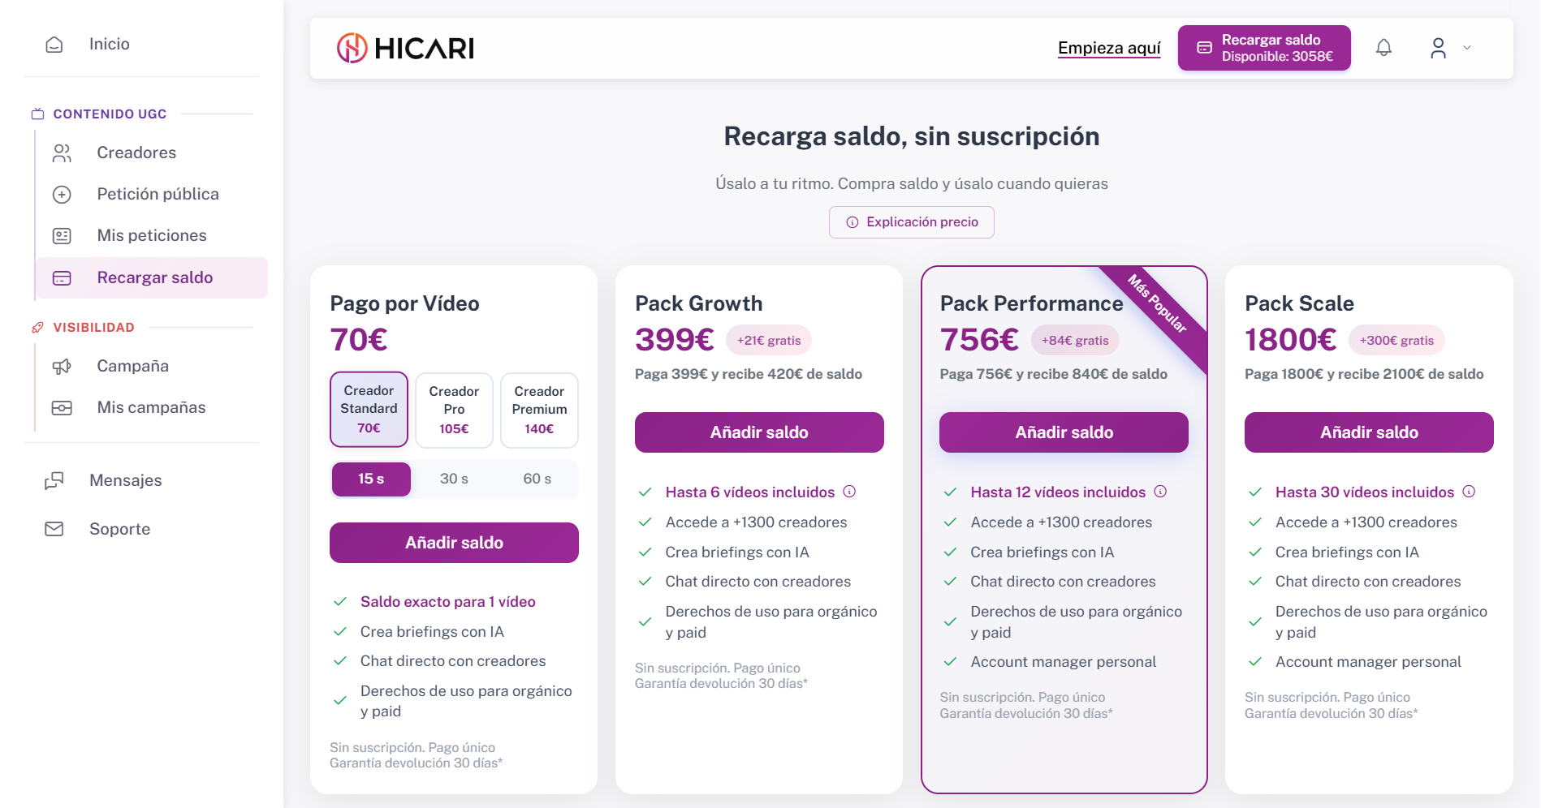This screenshot has width=1541, height=808.
Task: Show info for Hasta 6 vídeos incluidos
Action: 849,492
